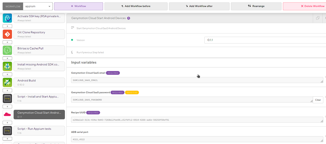This screenshot has width=326, height=144.
Task: Add step after Script Run Appium tests
Action: pyautogui.click(x=7, y=139)
